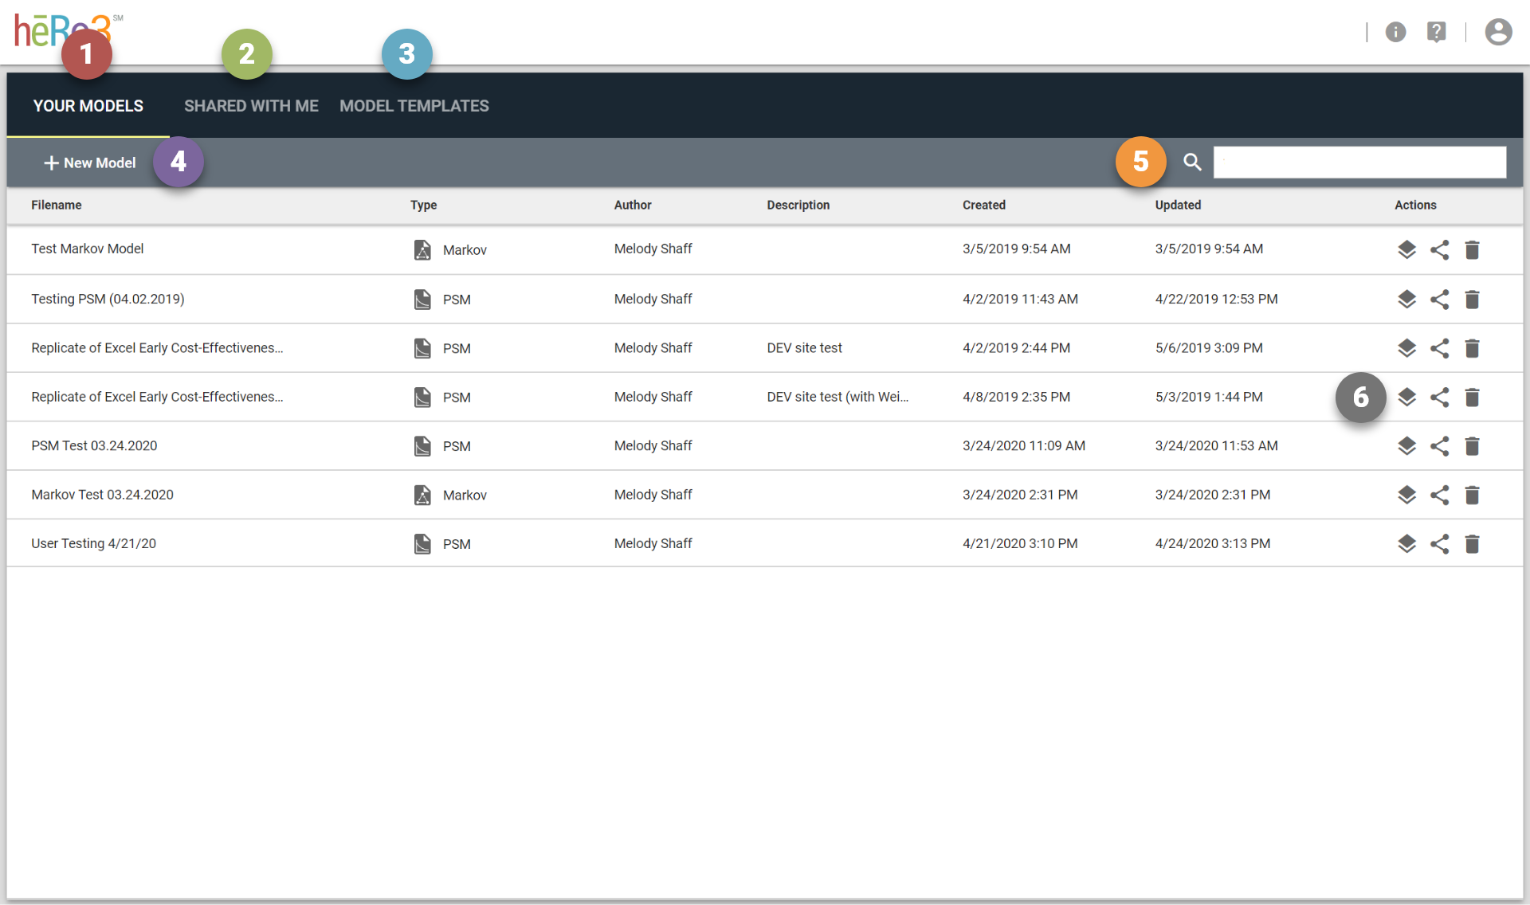Image resolution: width=1530 pixels, height=905 pixels.
Task: Share Testing PSM (04.02.2019) model
Action: [1439, 299]
